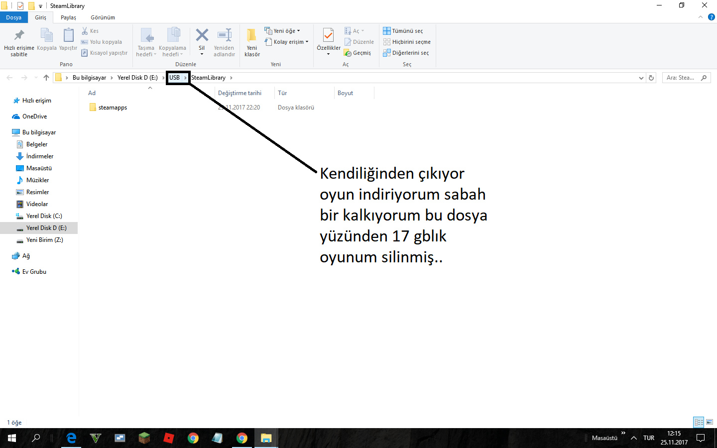
Task: Open the Windows Start menu
Action: coord(12,438)
